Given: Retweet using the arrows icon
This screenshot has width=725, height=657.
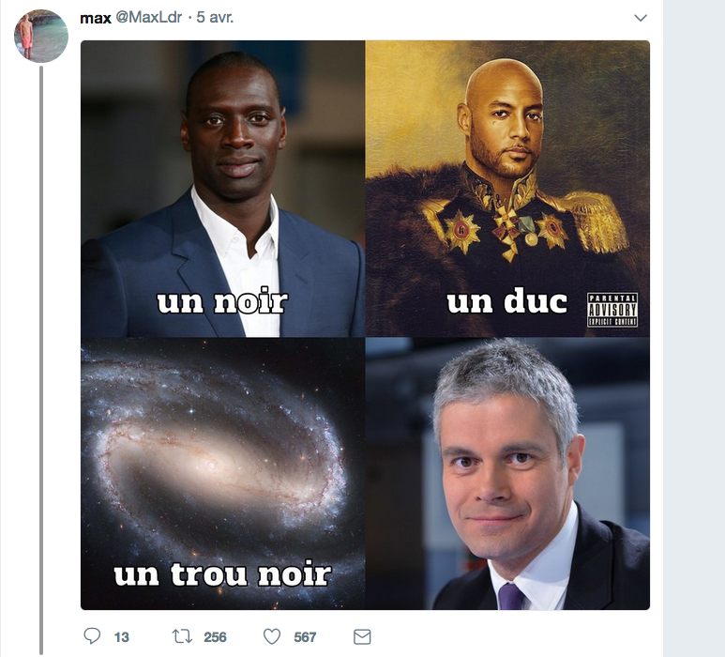Looking at the screenshot, I should pos(182,636).
